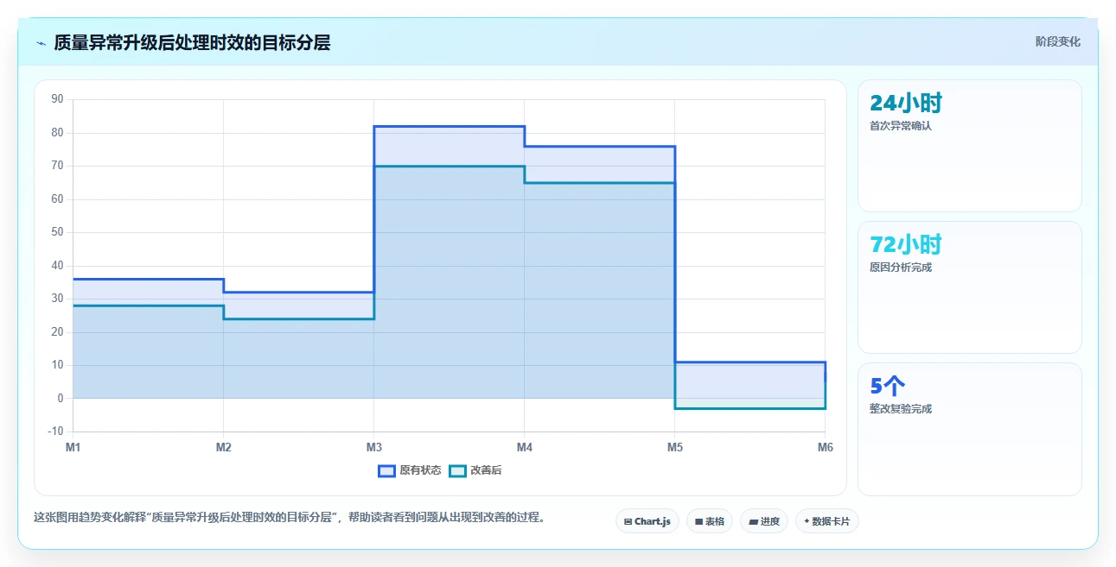Click the M6 x-axis label
Image resolution: width=1116 pixels, height=567 pixels.
pyautogui.click(x=826, y=447)
